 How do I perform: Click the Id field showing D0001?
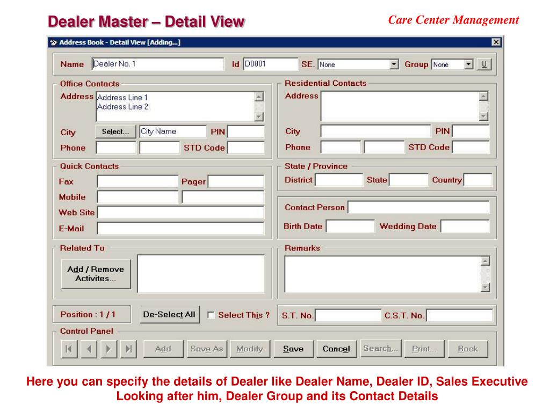click(271, 64)
